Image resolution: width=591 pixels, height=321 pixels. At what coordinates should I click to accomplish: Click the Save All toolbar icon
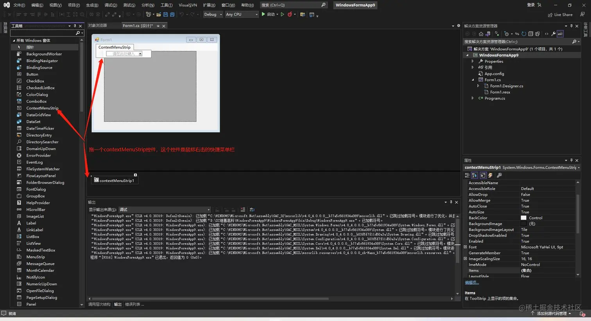coord(172,14)
